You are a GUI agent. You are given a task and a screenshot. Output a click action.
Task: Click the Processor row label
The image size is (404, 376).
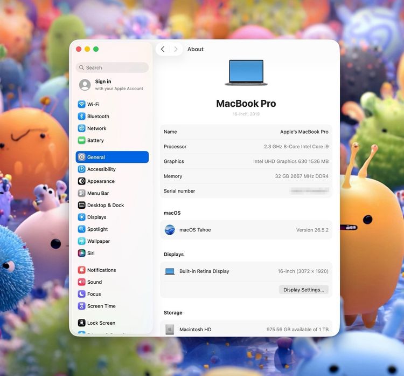(175, 147)
